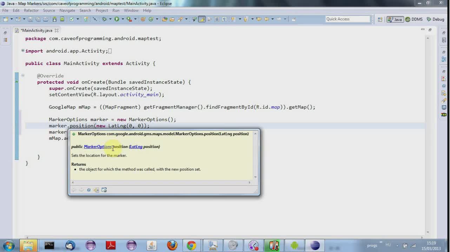Open dropdown arrow next to Run button
This screenshot has height=252, width=450.
pyautogui.click(x=123, y=19)
